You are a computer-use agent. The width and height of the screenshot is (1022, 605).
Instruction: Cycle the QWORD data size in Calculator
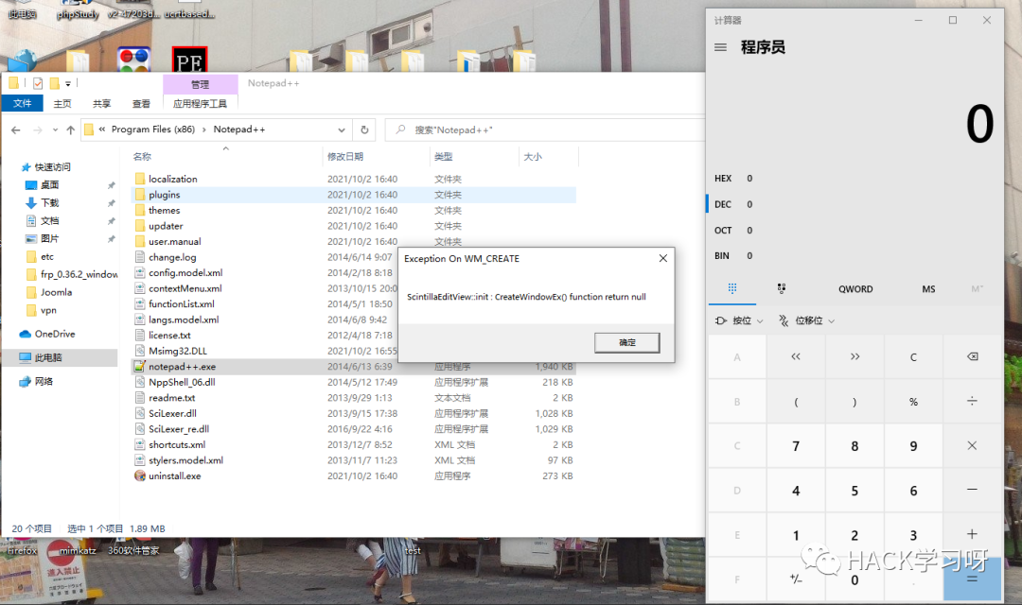[855, 289]
